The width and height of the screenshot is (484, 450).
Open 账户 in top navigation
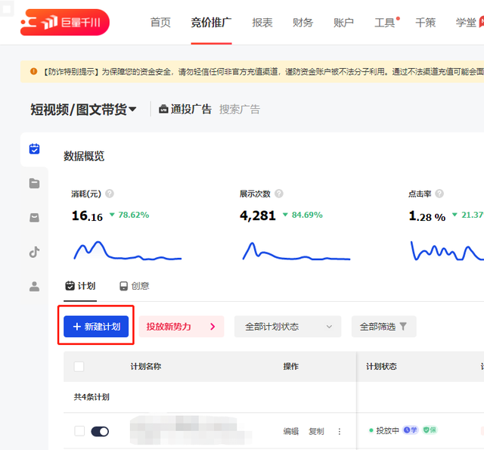point(343,23)
